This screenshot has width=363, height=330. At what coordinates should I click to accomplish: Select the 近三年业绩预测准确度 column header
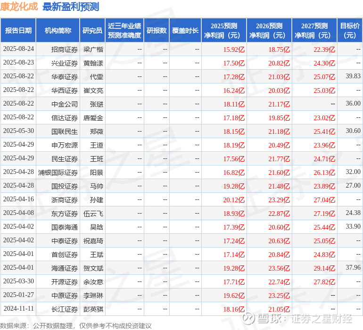click(124, 30)
